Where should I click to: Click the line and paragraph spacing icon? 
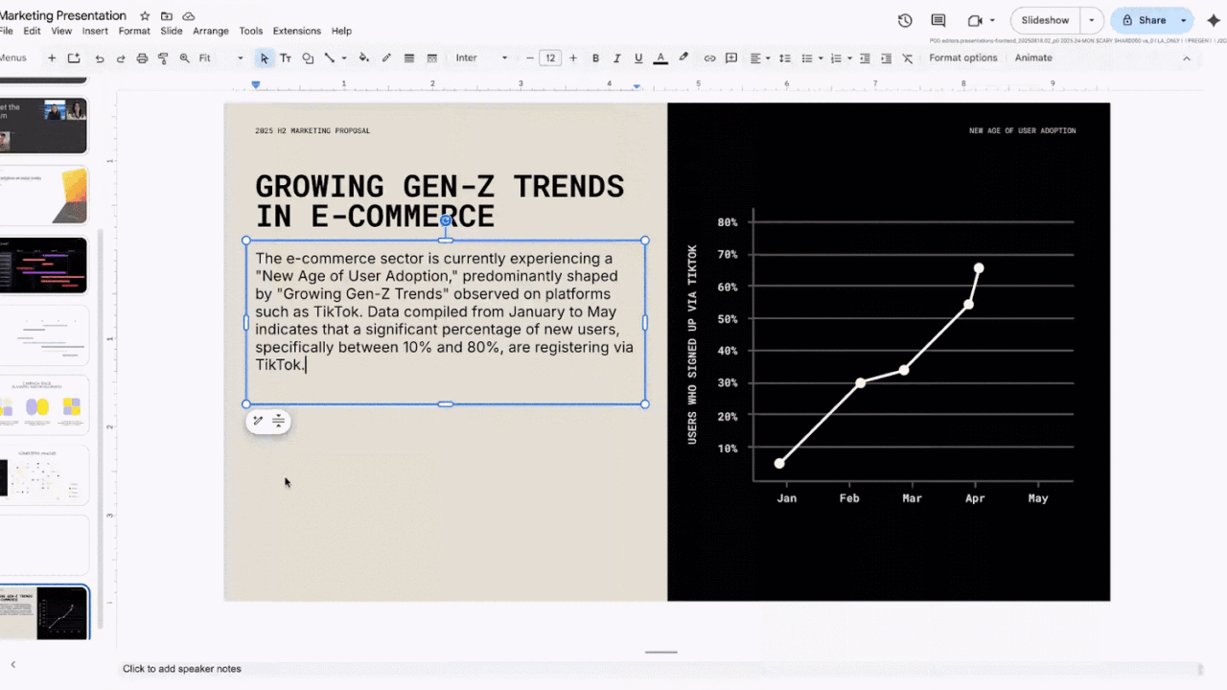tap(785, 58)
